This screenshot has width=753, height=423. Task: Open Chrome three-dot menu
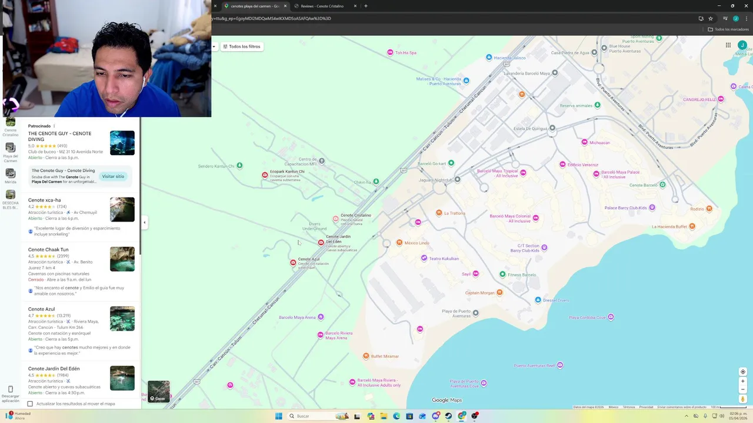tap(746, 18)
